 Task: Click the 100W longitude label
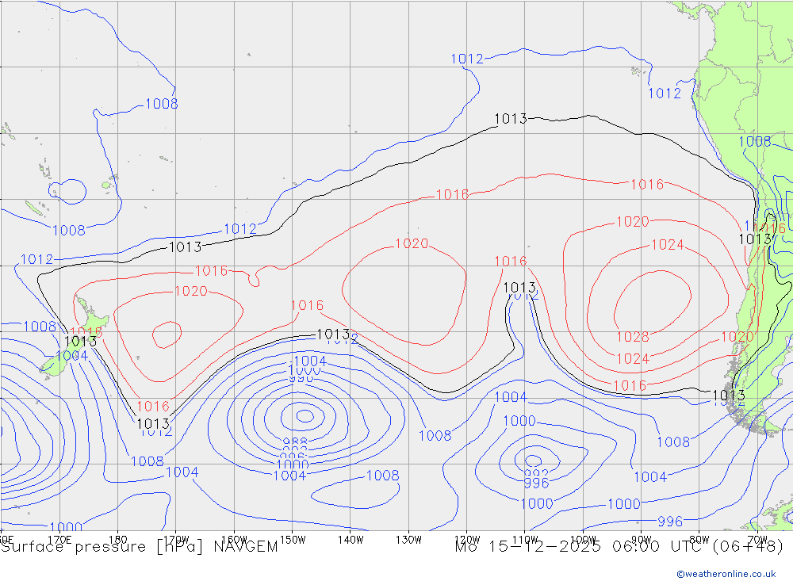pos(583,540)
